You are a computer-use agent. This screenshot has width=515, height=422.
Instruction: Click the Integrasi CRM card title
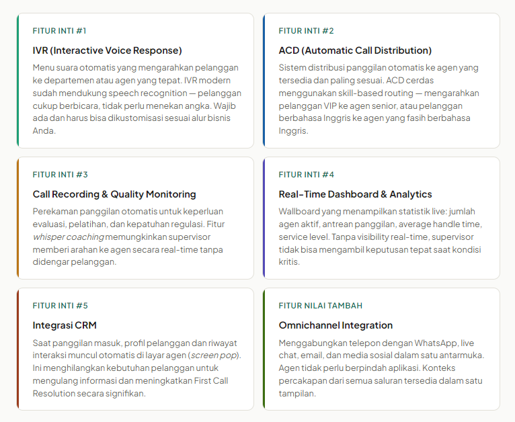point(65,325)
